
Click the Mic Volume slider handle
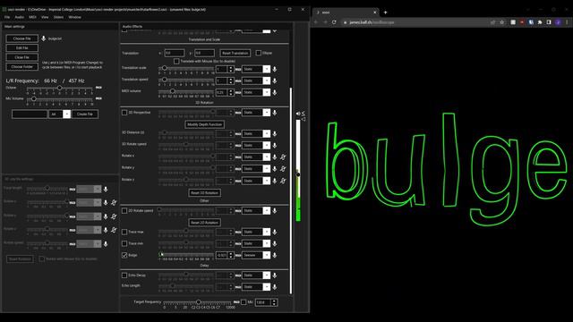pos(34,99)
